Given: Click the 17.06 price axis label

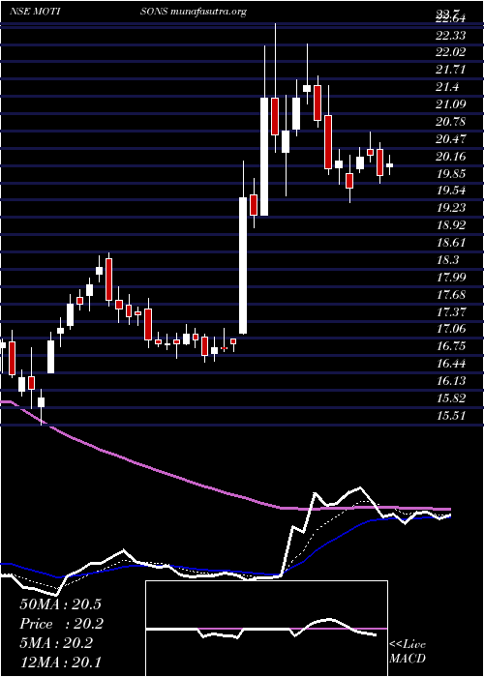Looking at the screenshot, I should coord(452,329).
